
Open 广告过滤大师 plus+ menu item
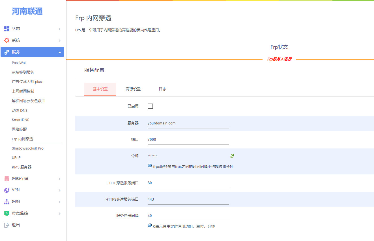click(28, 82)
